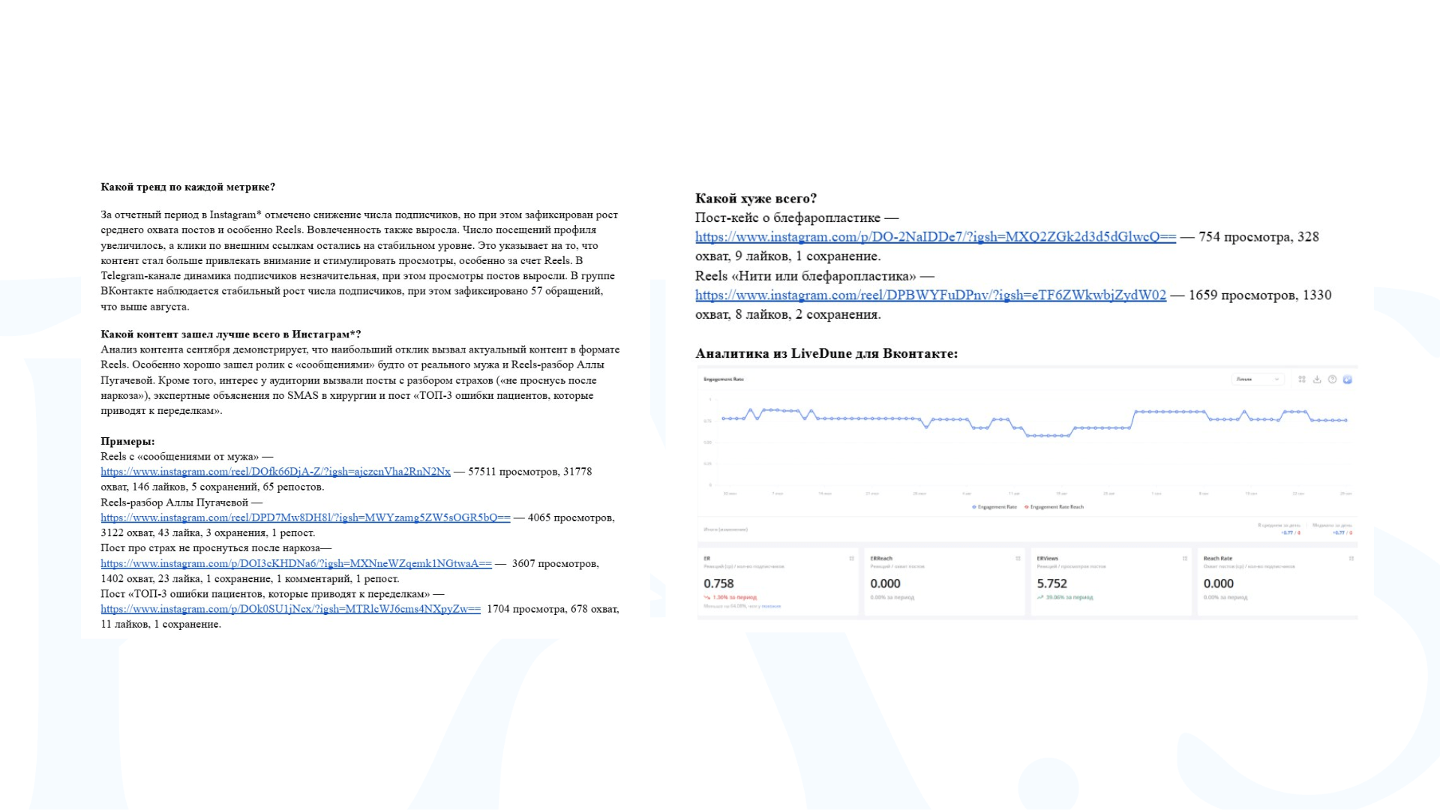This screenshot has width=1440, height=810.
Task: Toggle the Engagement Rate Reach legend series
Action: 1054,507
